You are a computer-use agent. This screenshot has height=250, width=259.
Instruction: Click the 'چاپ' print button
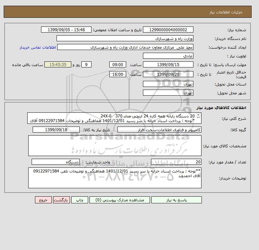(80, 200)
